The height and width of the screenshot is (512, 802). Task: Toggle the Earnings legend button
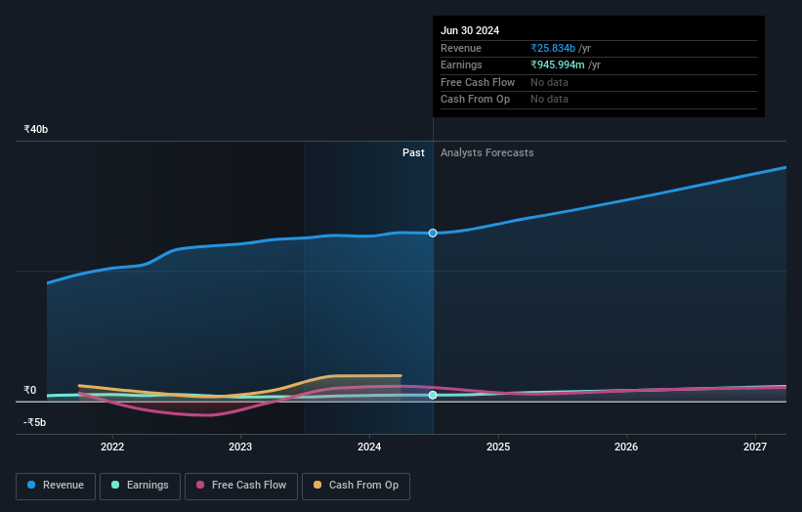point(140,486)
